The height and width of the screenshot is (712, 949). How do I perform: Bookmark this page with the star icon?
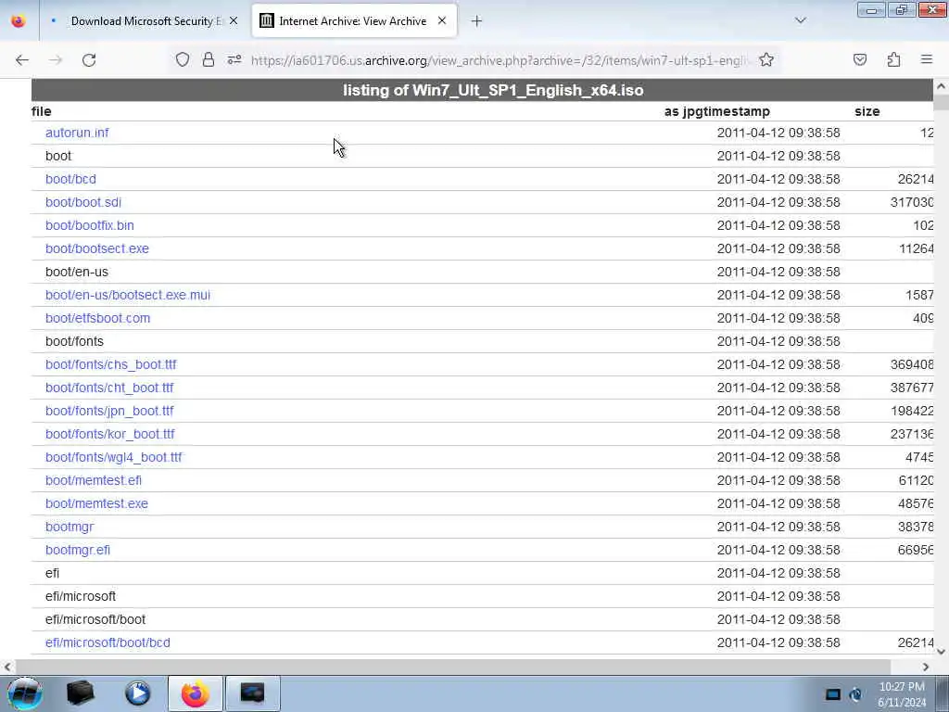766,59
